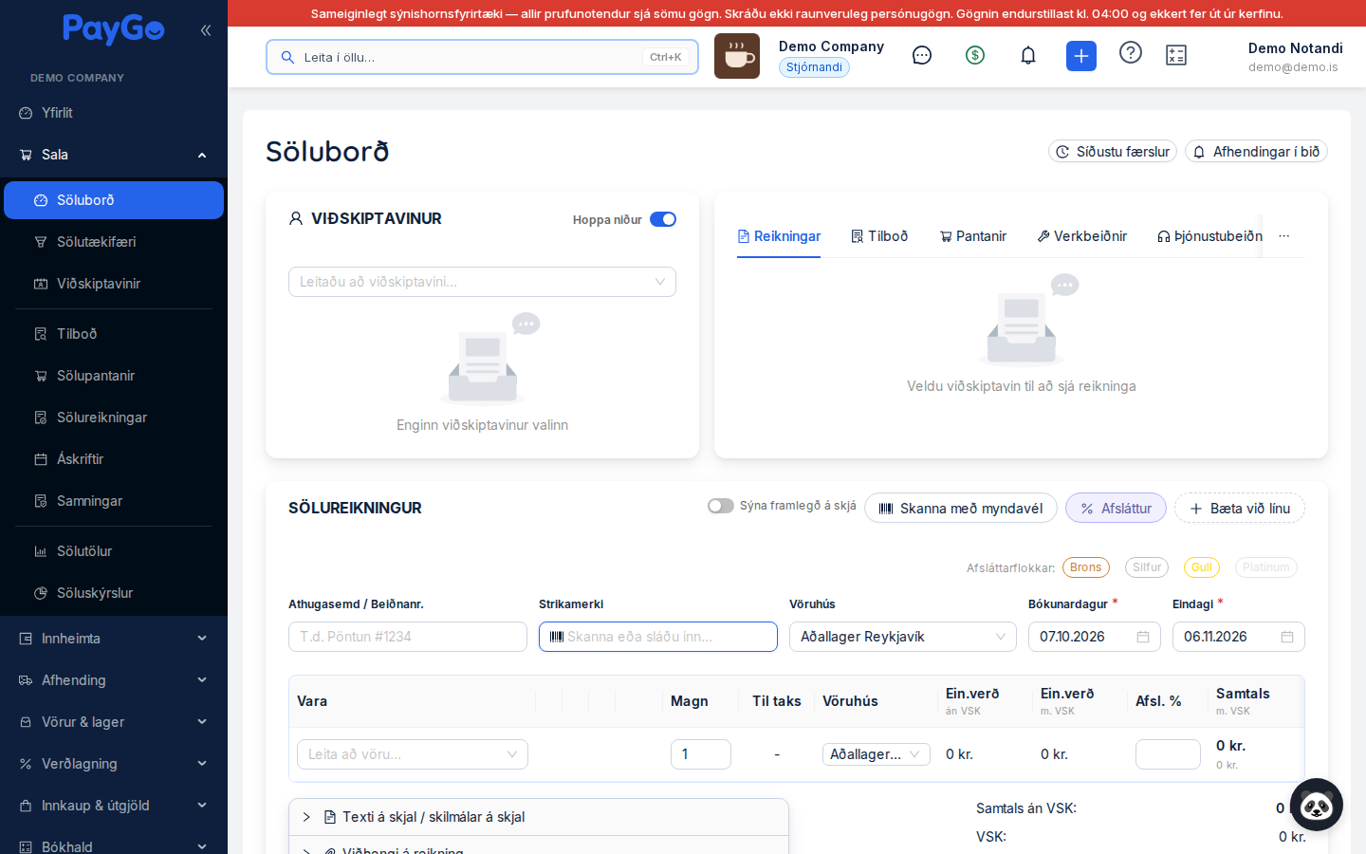This screenshot has height=854, width=1366.
Task: Select the Platinum discount group
Action: click(1266, 567)
